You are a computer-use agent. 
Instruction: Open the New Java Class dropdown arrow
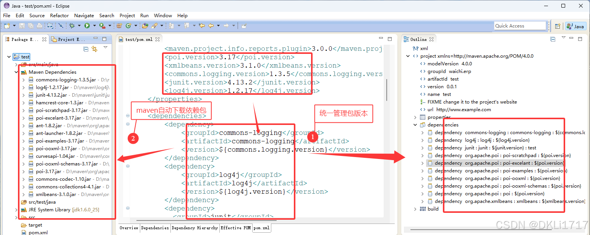tap(136, 26)
